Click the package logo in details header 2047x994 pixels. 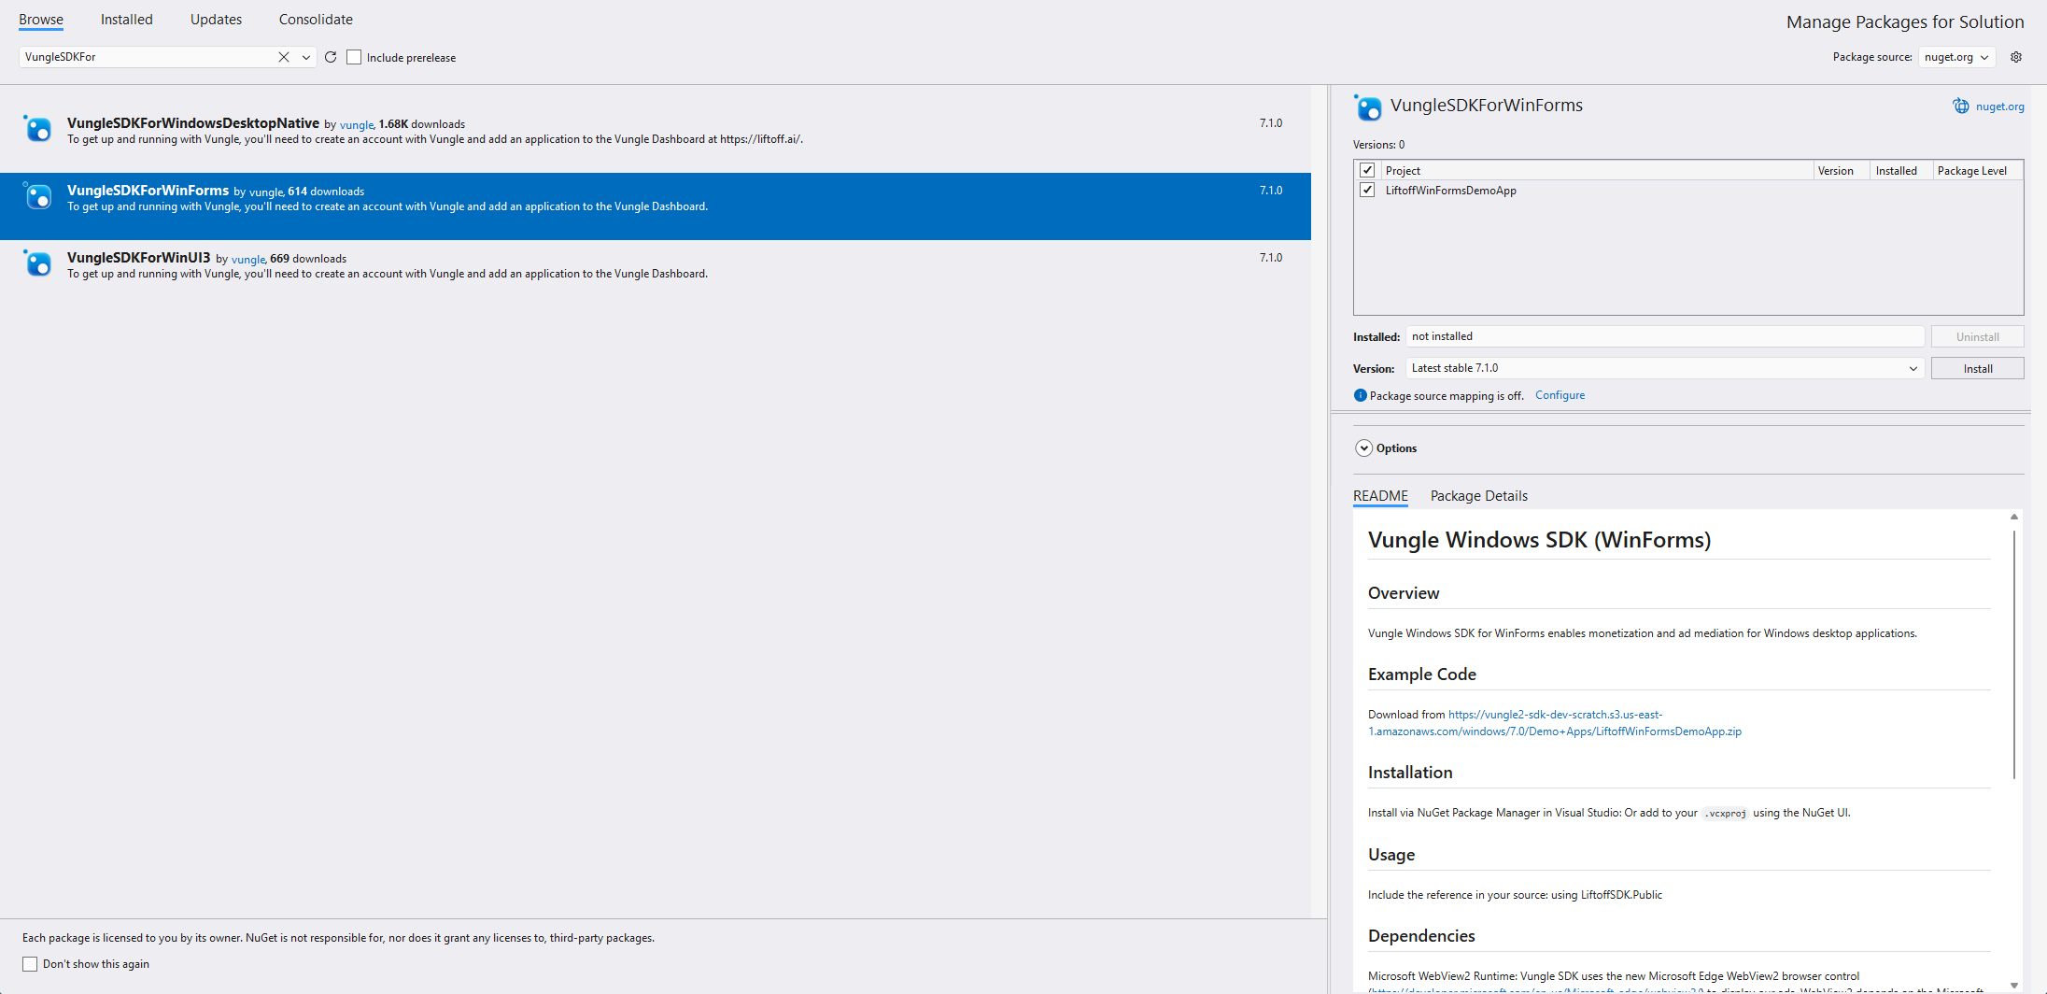[x=1368, y=107]
